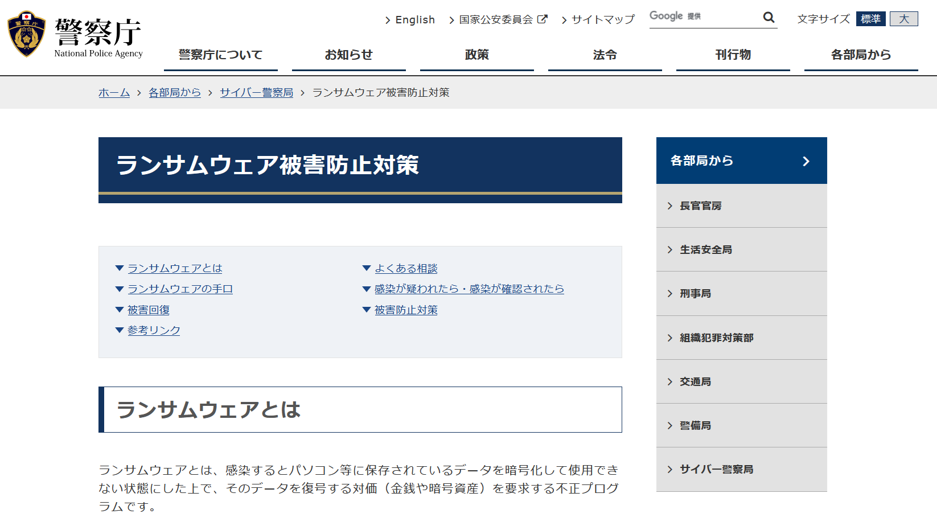Click the triangle marker beside 被害回復
Viewport: 937px width, 530px height.
[x=120, y=310]
